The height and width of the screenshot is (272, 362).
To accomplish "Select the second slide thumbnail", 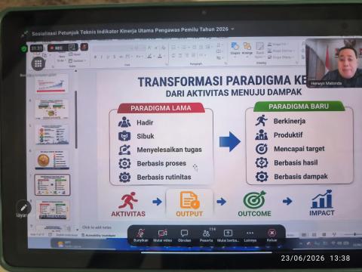I will tap(52, 109).
